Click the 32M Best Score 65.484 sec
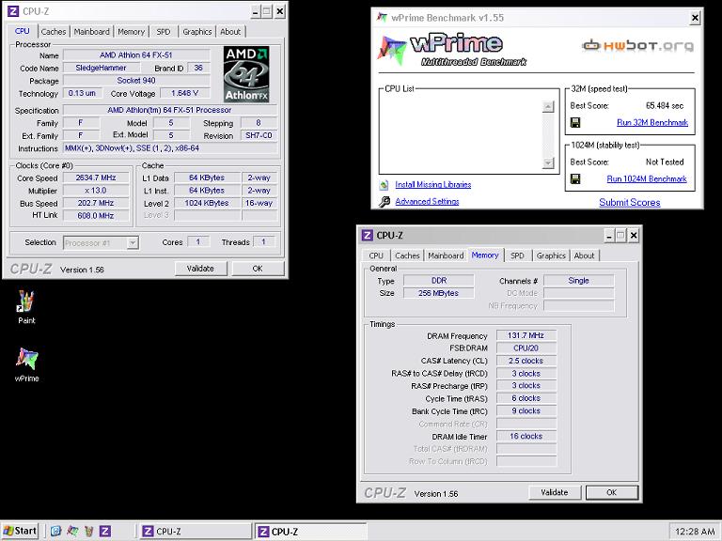 click(x=665, y=106)
